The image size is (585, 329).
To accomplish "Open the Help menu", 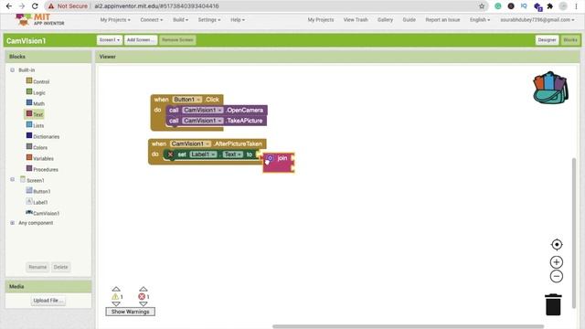I will coord(238,20).
